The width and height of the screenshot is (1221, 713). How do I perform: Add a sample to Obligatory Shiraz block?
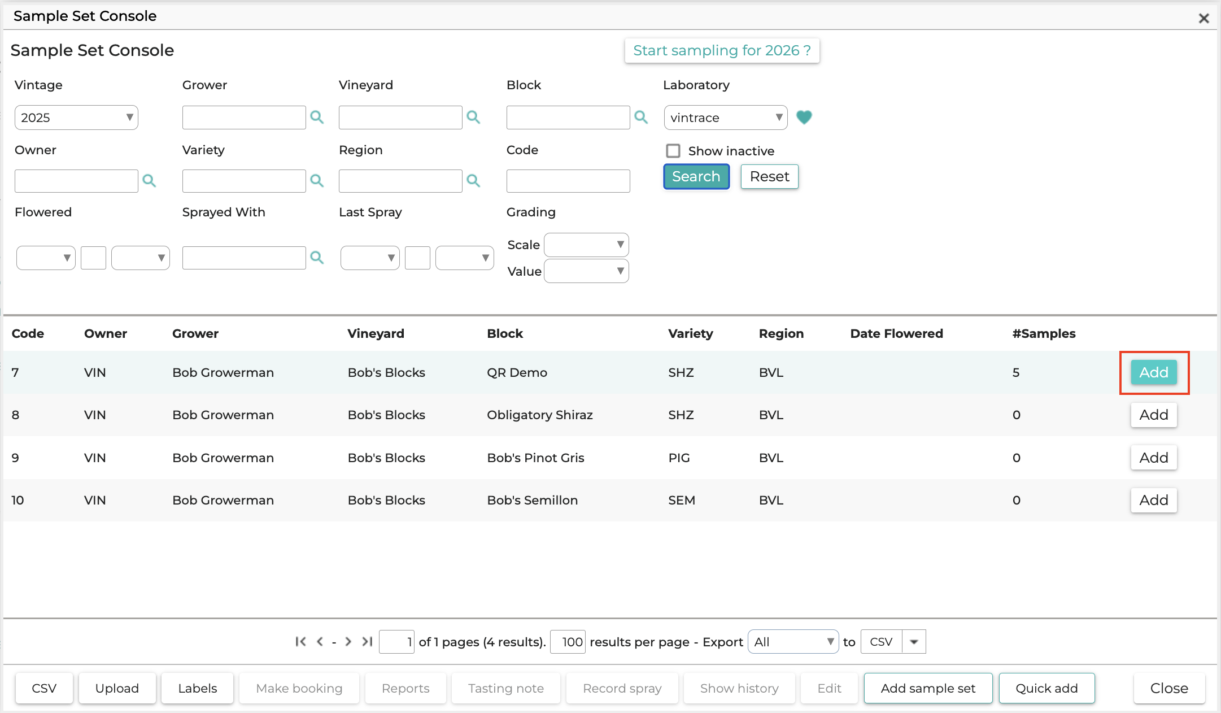click(x=1154, y=415)
